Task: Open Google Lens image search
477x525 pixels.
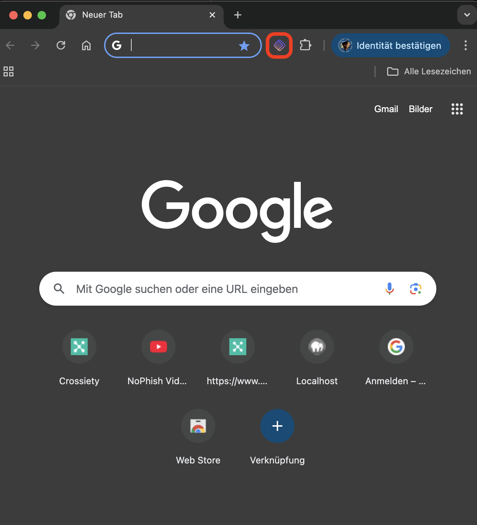Action: point(416,289)
